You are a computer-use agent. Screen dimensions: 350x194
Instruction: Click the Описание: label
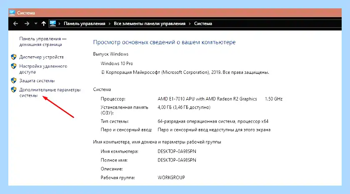point(112,169)
